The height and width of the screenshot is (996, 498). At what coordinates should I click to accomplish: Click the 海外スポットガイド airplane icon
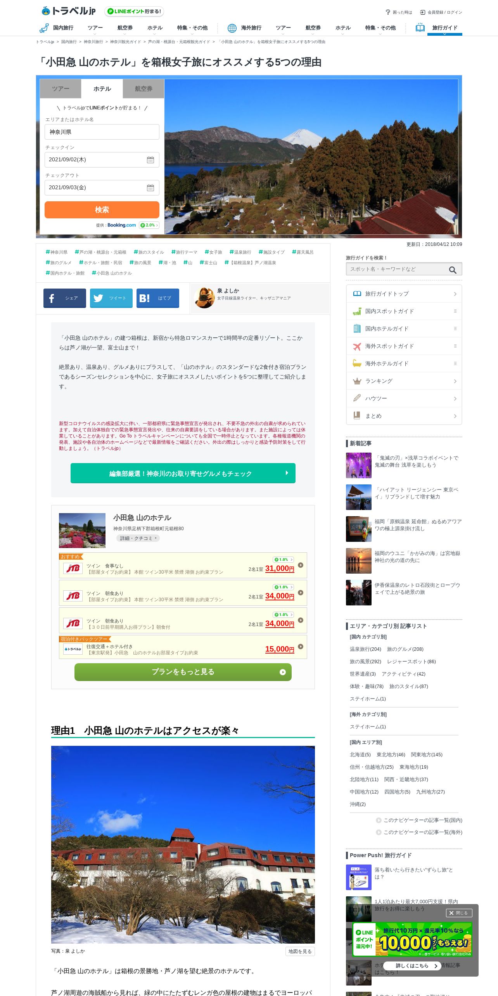click(357, 346)
